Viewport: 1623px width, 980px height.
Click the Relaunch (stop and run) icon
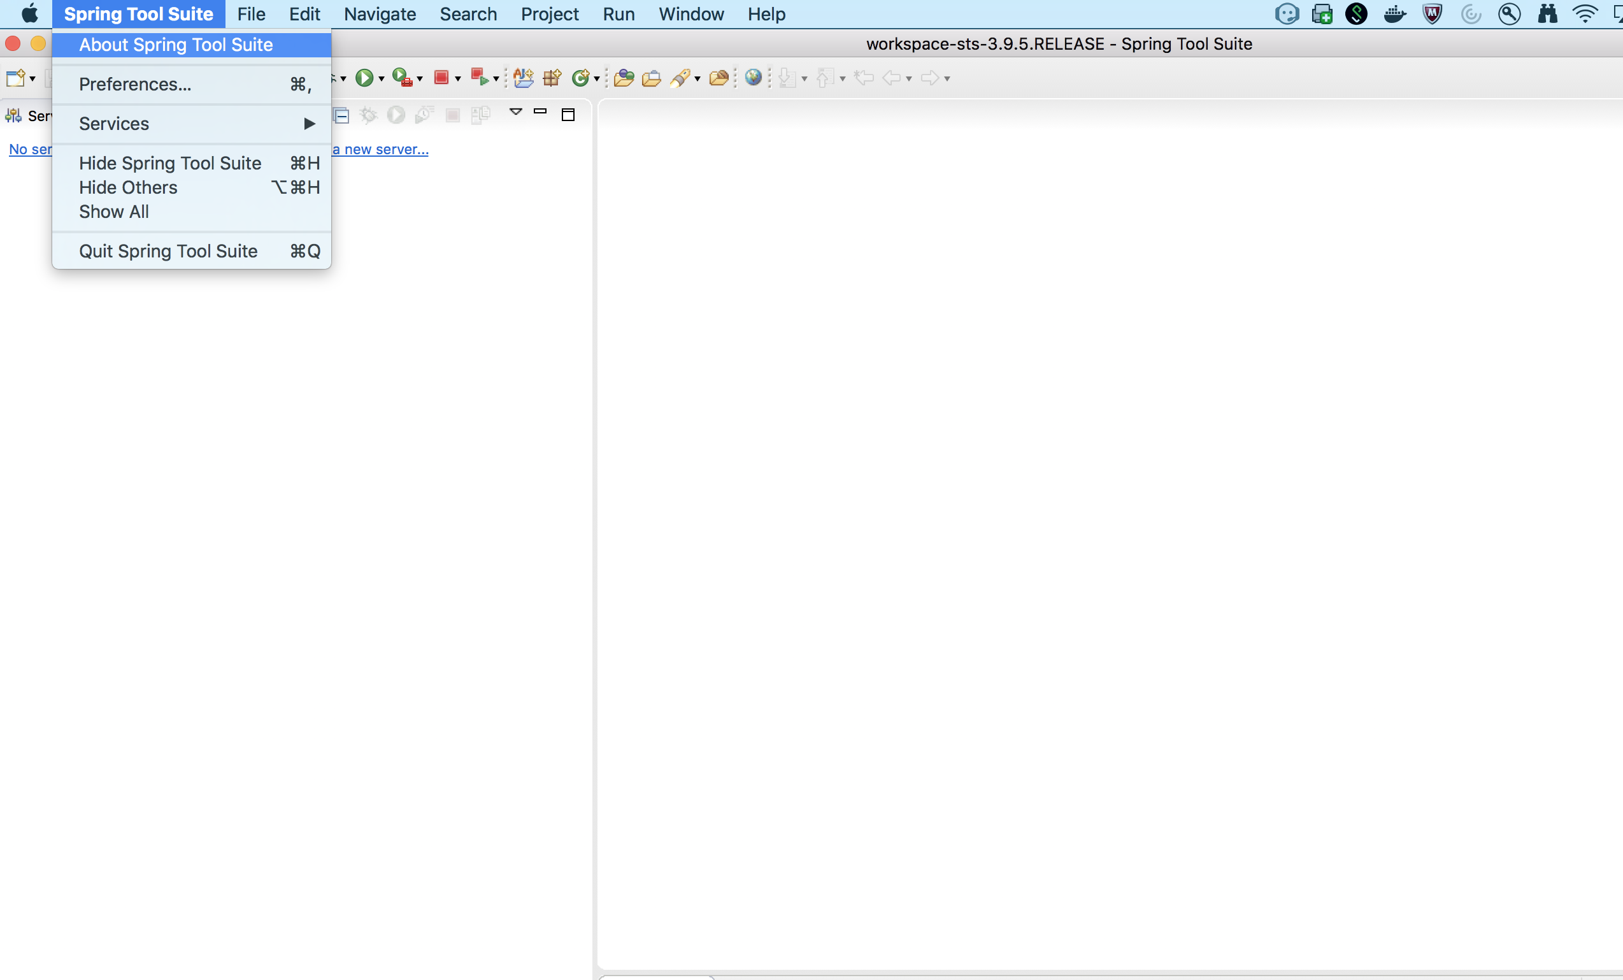pos(479,78)
